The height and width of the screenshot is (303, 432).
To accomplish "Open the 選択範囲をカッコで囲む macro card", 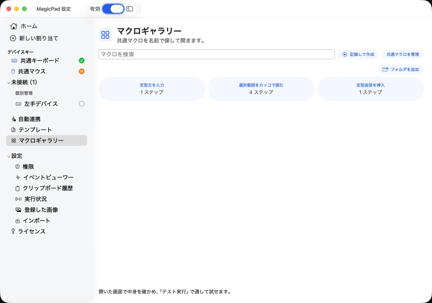I will 261,89.
